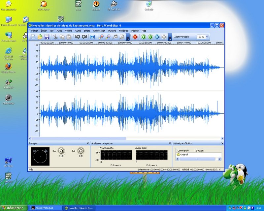Open a file using the folder icon
Viewport: 264px width, 211px height.
point(40,37)
